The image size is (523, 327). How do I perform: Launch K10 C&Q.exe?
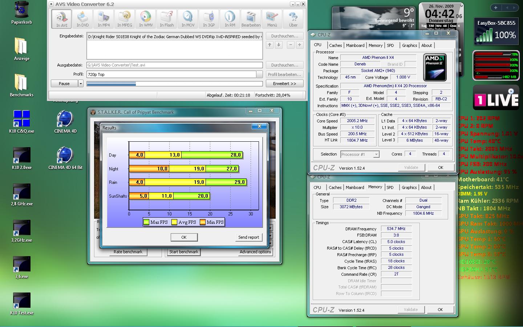tap(21, 122)
